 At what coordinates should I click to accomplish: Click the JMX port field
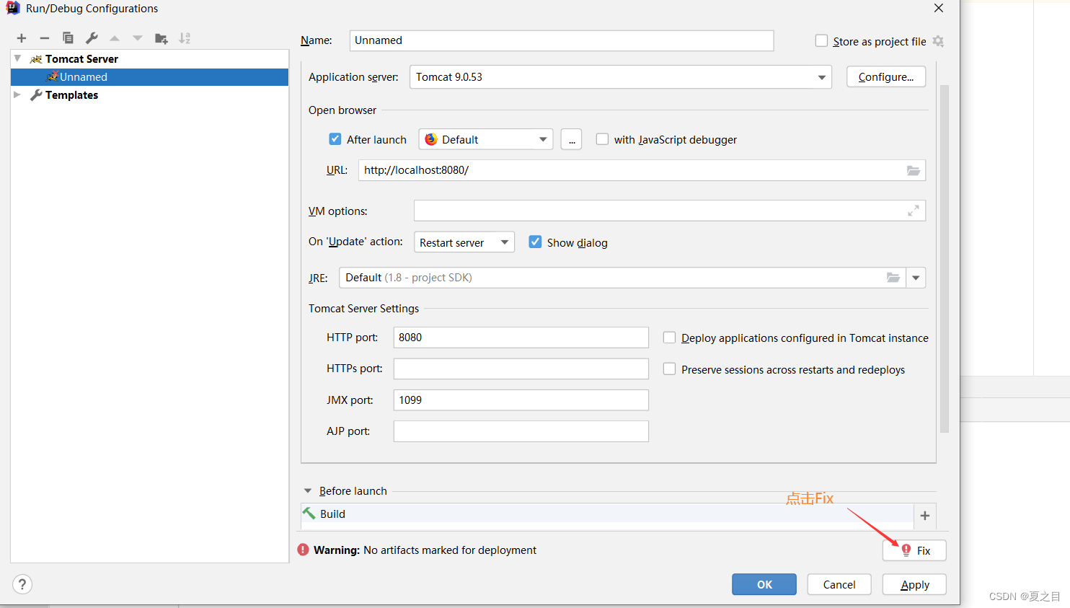coord(521,400)
